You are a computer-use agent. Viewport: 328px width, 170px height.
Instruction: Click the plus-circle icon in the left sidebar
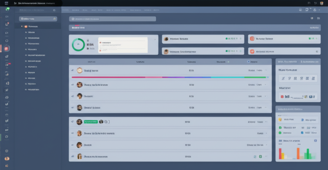tap(7, 151)
